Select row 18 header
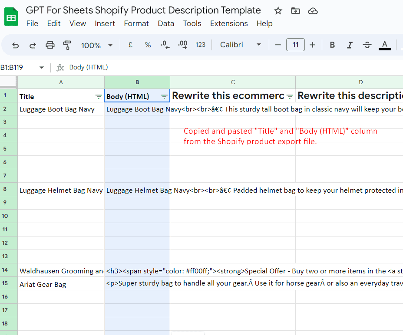Viewport: 403px width, 335px height. [x=9, y=324]
